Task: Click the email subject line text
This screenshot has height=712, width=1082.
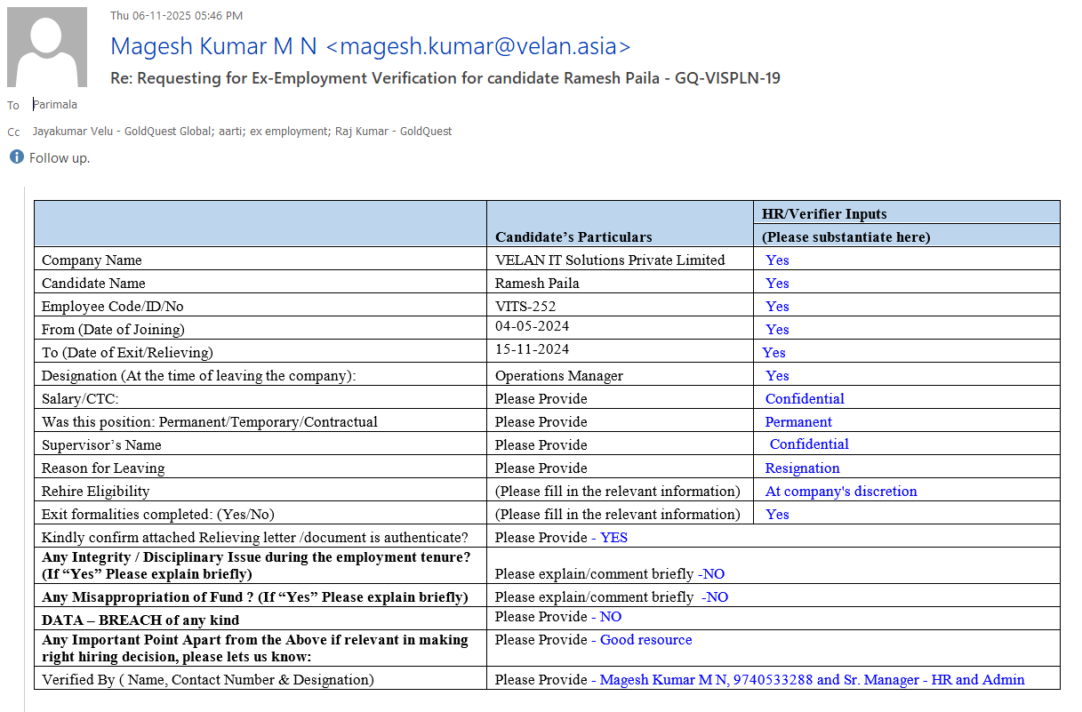Action: click(x=445, y=78)
